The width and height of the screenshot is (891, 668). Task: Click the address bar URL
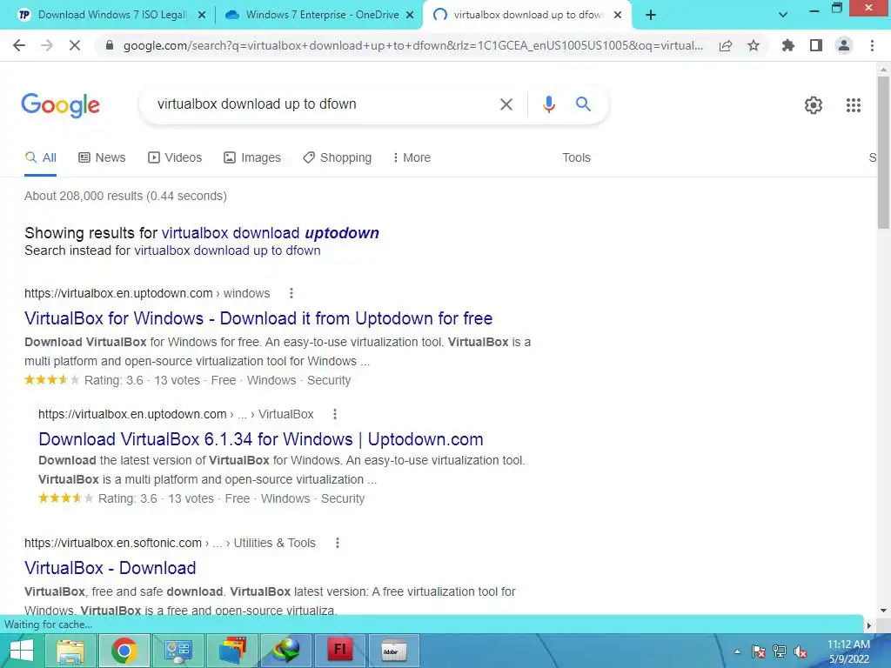[x=413, y=45]
